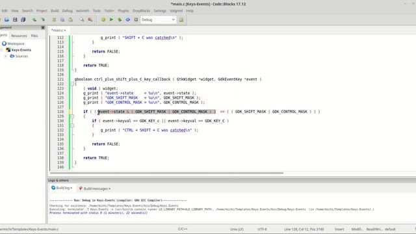Switch to the Files management tab

pyautogui.click(x=34, y=36)
